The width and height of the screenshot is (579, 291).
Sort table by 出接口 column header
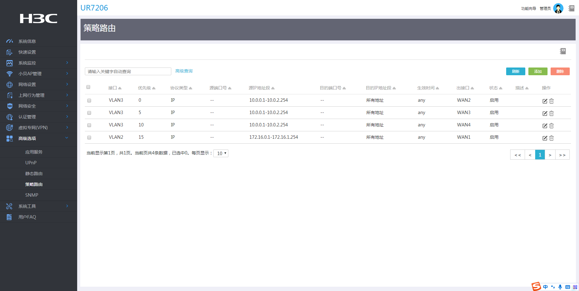pos(465,88)
